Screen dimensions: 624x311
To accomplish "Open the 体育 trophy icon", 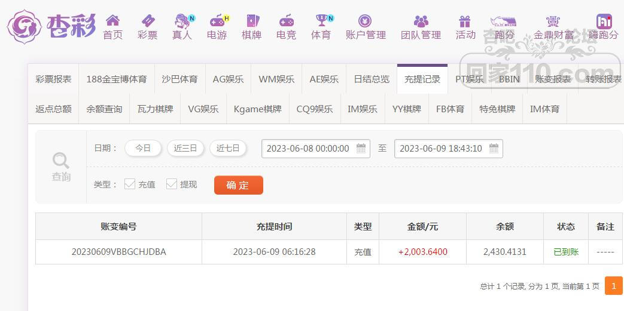I will point(321,21).
